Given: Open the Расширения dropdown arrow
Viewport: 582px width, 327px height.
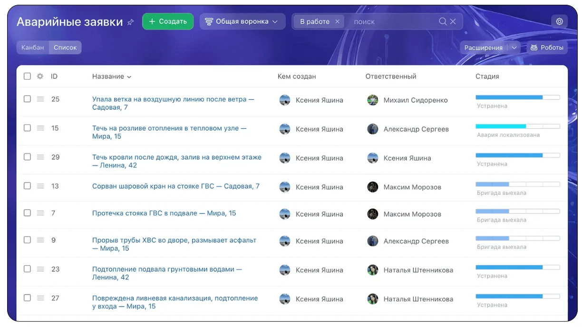Looking at the screenshot, I should tap(513, 48).
